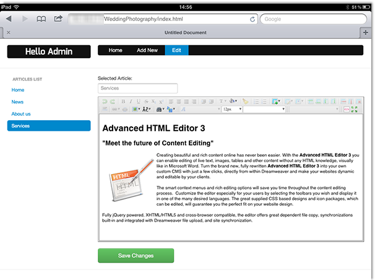The height and width of the screenshot is (280, 375).
Task: Delete table column icon
Action: click(351, 101)
